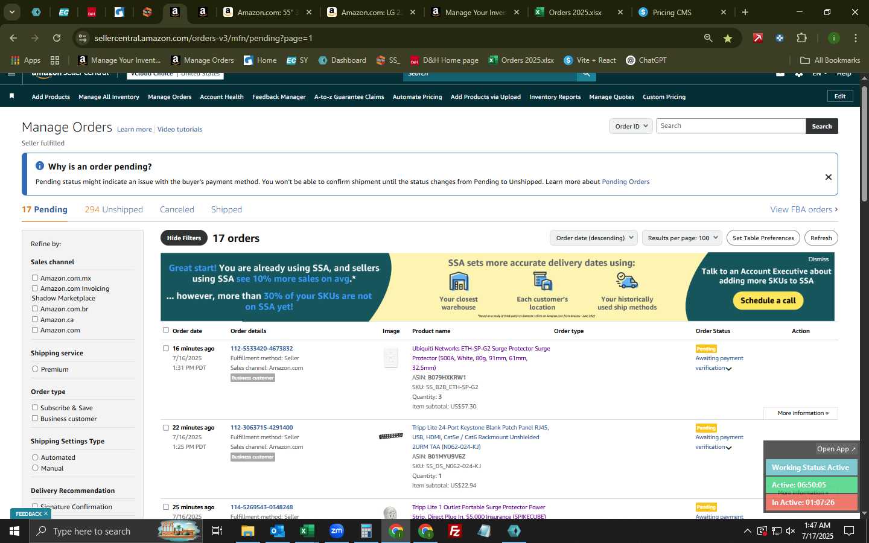Open the View FBA orders link
Viewport: 869px width, 543px height.
(x=804, y=209)
